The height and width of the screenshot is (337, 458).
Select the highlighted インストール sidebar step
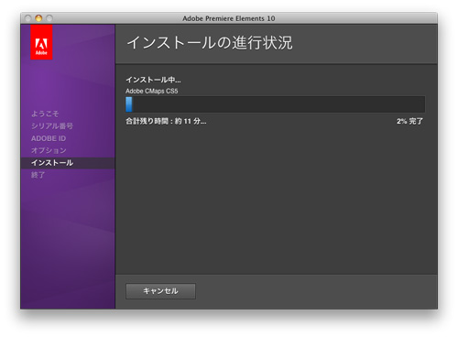tap(68, 163)
